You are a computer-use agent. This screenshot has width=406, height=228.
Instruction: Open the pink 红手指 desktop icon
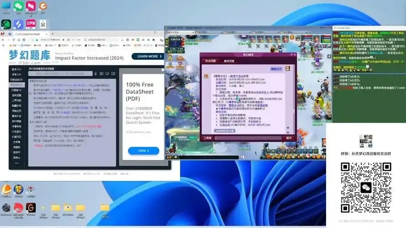click(31, 24)
